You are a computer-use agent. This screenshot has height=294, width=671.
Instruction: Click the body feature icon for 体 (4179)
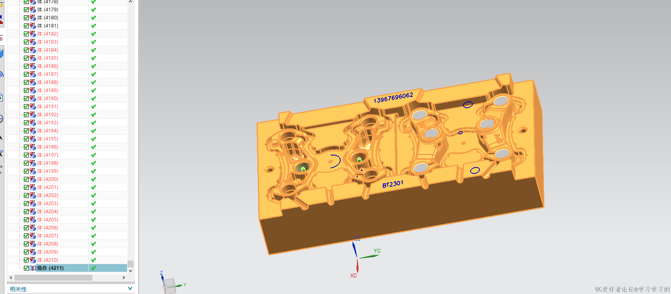point(33,10)
